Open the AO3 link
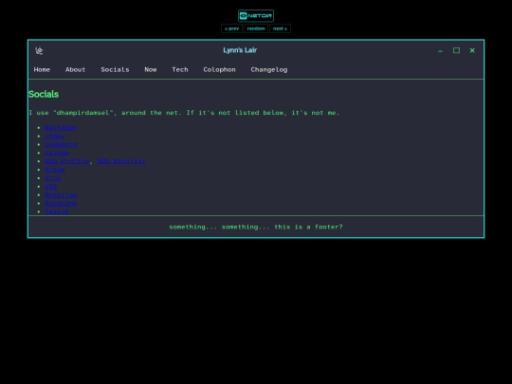The width and height of the screenshot is (512, 384). [50, 187]
